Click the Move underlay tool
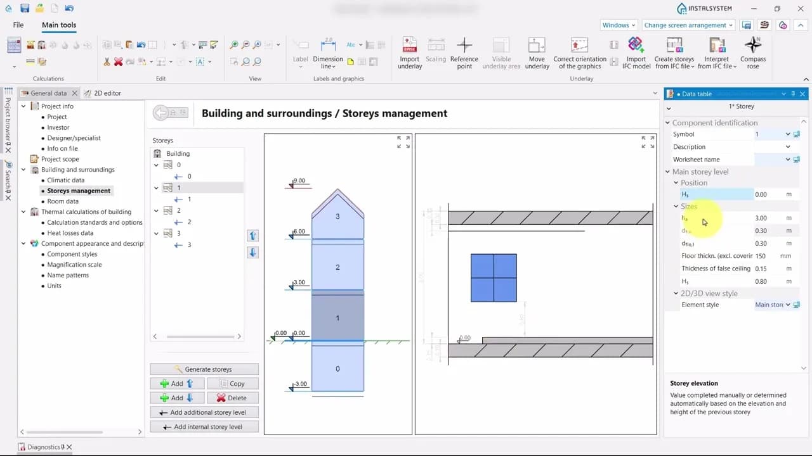 tap(537, 46)
